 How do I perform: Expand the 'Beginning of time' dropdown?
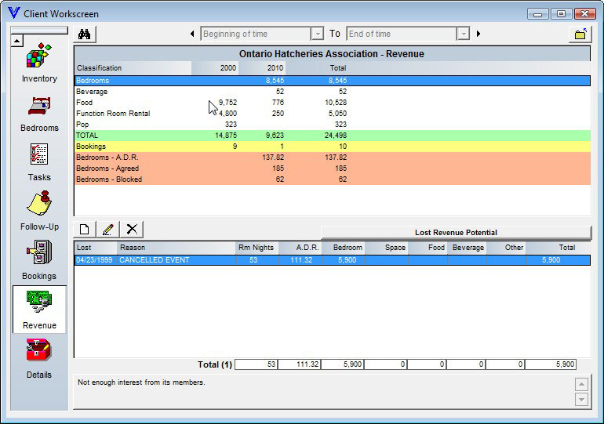coord(317,34)
